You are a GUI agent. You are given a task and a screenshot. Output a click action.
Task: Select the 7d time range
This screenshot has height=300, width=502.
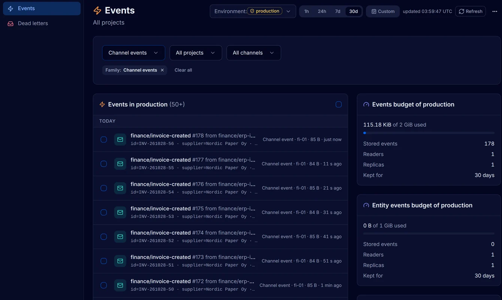tap(338, 11)
